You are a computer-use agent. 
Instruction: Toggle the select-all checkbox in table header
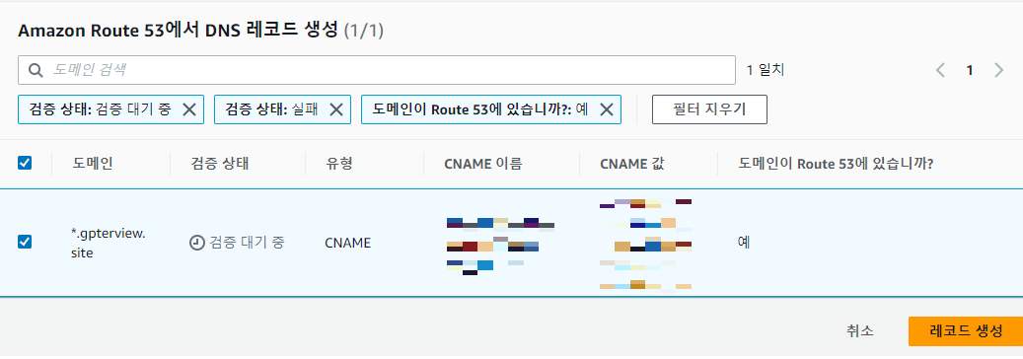coord(25,163)
